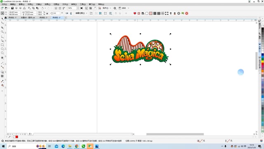
Task: Click the red heart macro icon
Action: point(135,13)
